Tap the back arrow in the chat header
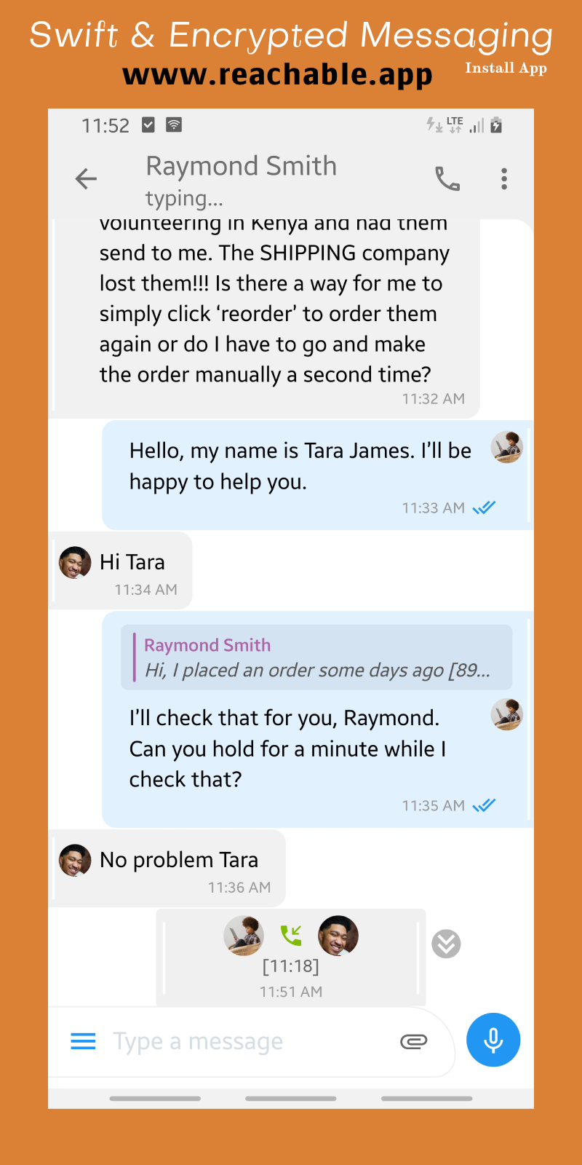Screen dimensions: 582x1165 [x=86, y=178]
